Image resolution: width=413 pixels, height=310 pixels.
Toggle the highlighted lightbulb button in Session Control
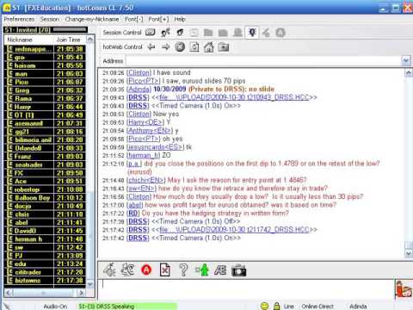pyautogui.click(x=252, y=32)
